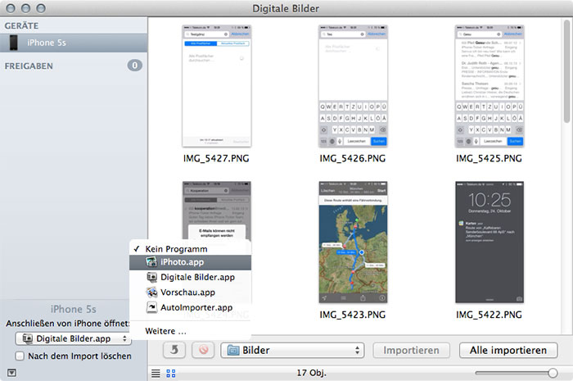Click the Digitale Bilder icon in menu
Screen dimensions: 573x381
(151, 277)
